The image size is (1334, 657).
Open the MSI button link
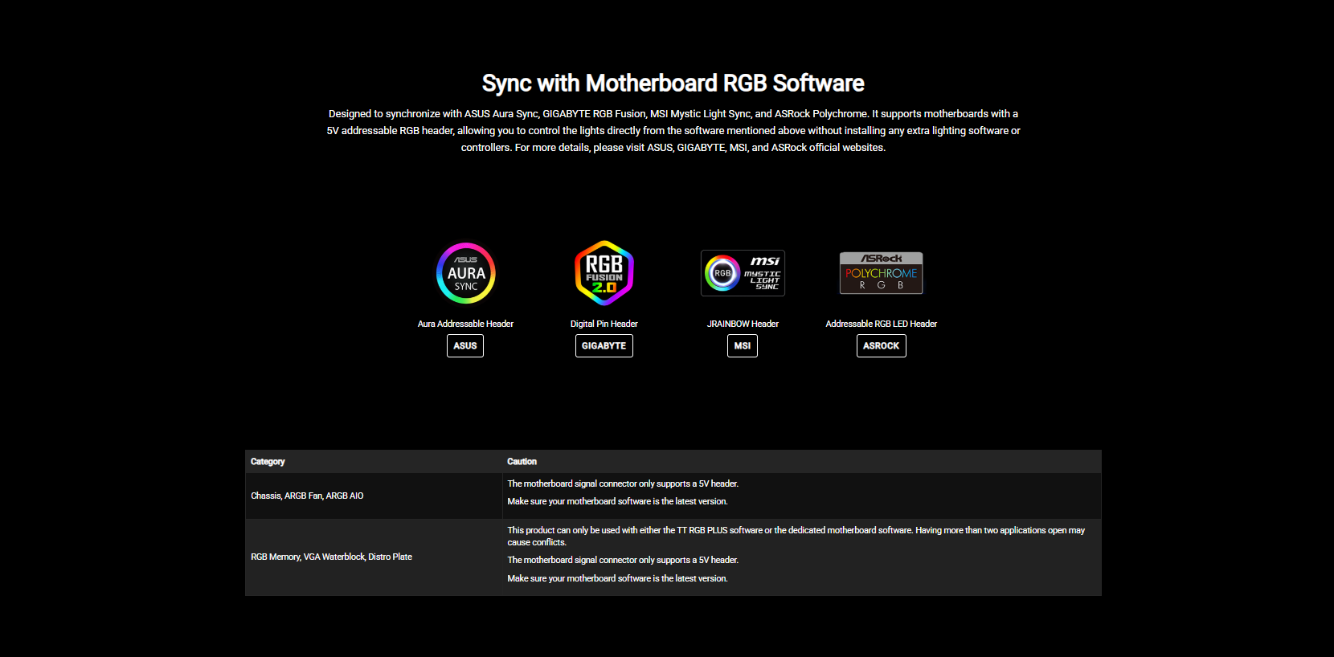coord(742,345)
